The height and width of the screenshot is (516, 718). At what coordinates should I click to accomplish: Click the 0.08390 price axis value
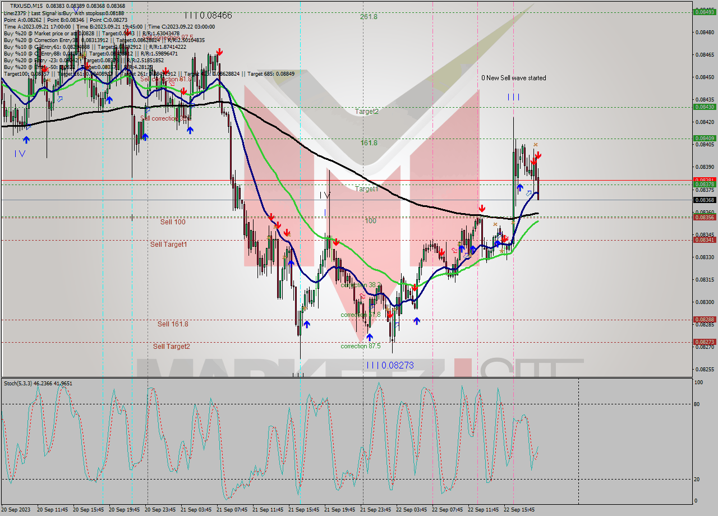pos(705,167)
